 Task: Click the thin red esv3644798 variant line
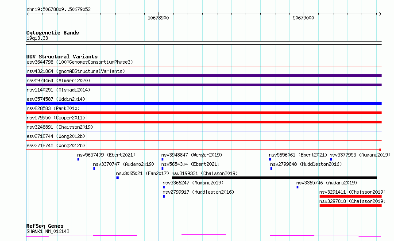pos(204,66)
